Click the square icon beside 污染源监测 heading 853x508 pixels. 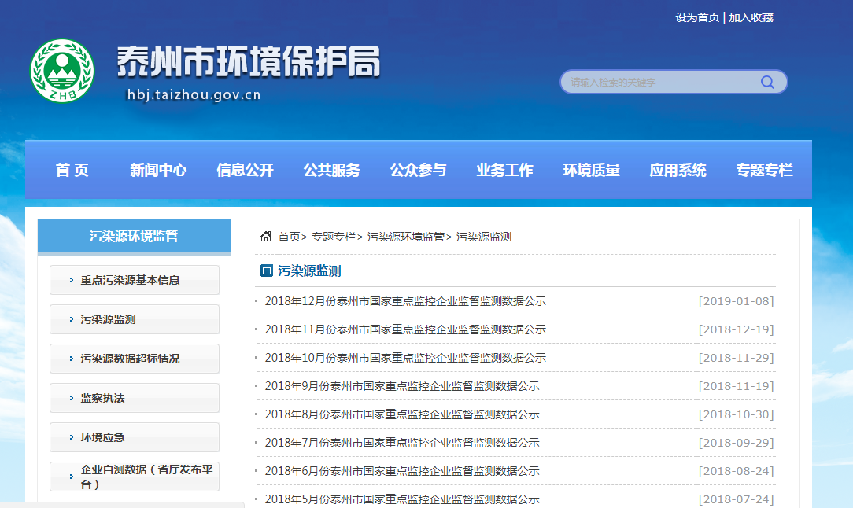(x=267, y=271)
